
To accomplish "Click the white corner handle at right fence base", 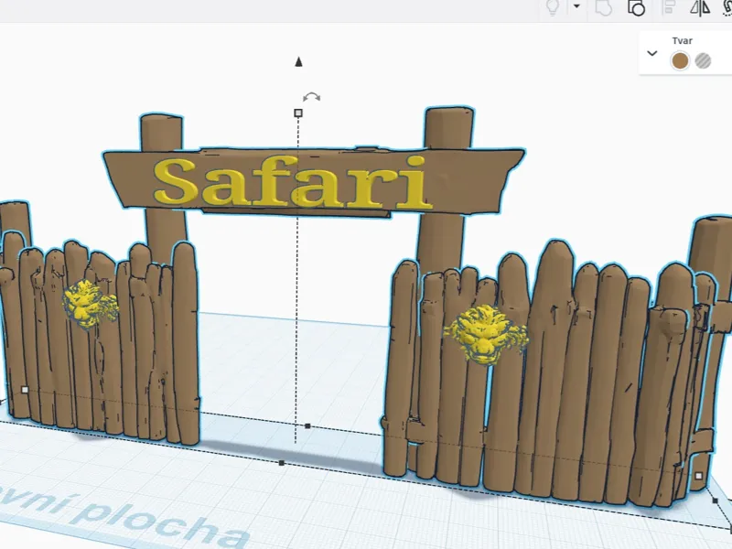I will point(698,476).
